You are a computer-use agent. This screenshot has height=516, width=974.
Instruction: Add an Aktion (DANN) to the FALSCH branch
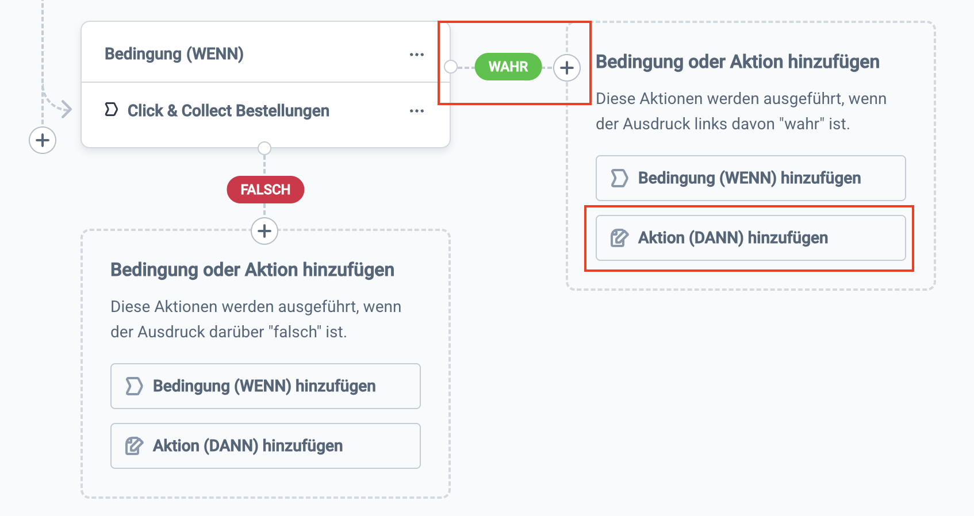coord(265,446)
